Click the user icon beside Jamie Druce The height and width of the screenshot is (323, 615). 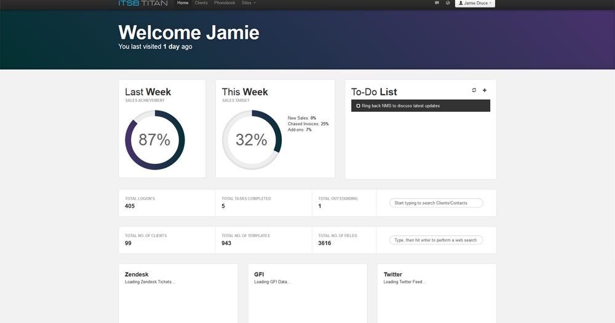461,3
